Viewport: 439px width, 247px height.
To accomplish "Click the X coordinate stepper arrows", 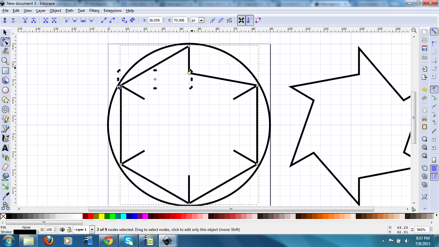I will (x=164, y=20).
